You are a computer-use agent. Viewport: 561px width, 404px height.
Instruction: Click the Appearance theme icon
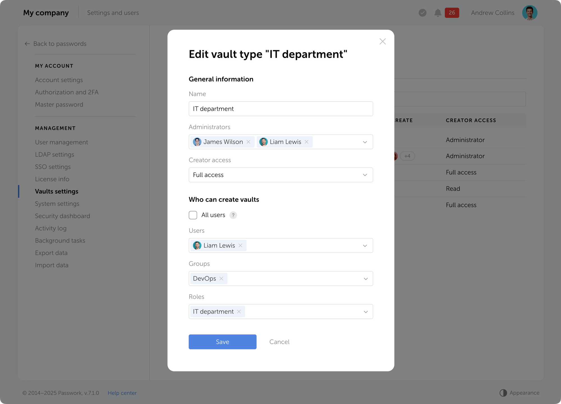pyautogui.click(x=503, y=393)
